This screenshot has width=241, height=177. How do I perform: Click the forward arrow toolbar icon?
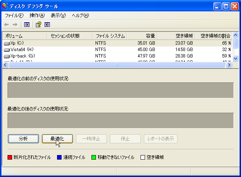pos(15,25)
